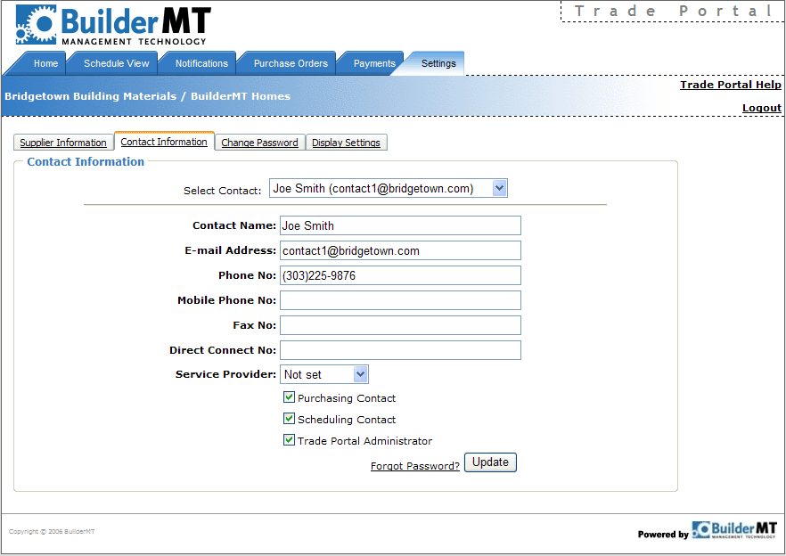This screenshot has width=786, height=556.
Task: Click the Copyright 2006 BuilderMT text
Action: click(52, 531)
